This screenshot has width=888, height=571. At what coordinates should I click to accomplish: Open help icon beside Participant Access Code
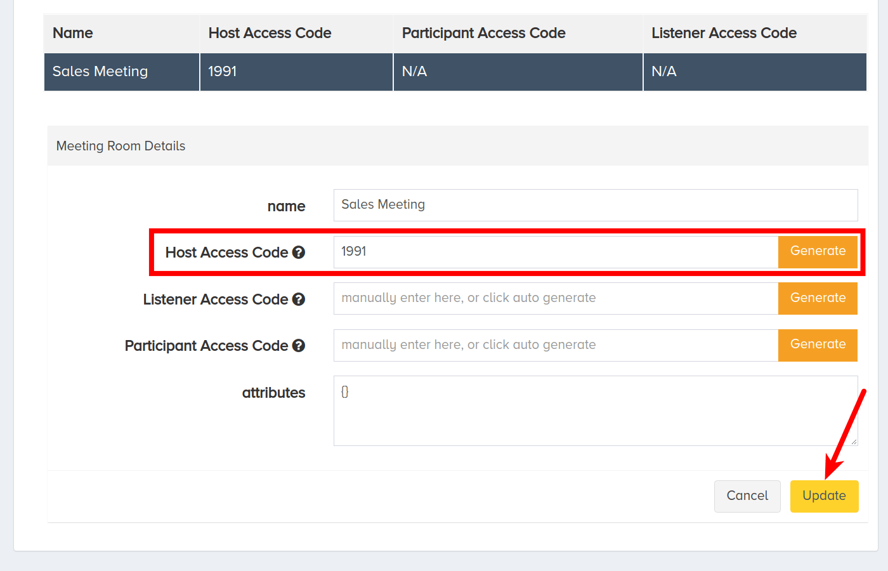click(299, 346)
